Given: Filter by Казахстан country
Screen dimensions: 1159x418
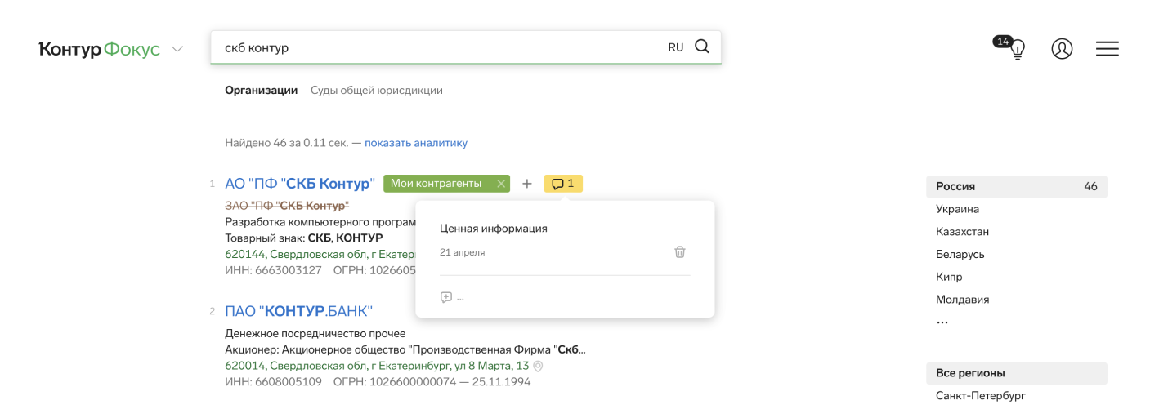Looking at the screenshot, I should click(x=963, y=232).
